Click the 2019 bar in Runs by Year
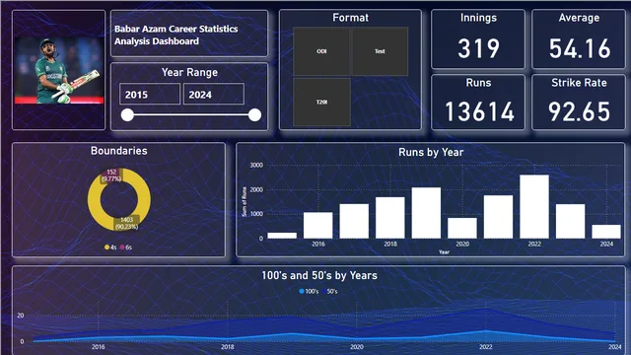The image size is (631, 355). point(426,213)
